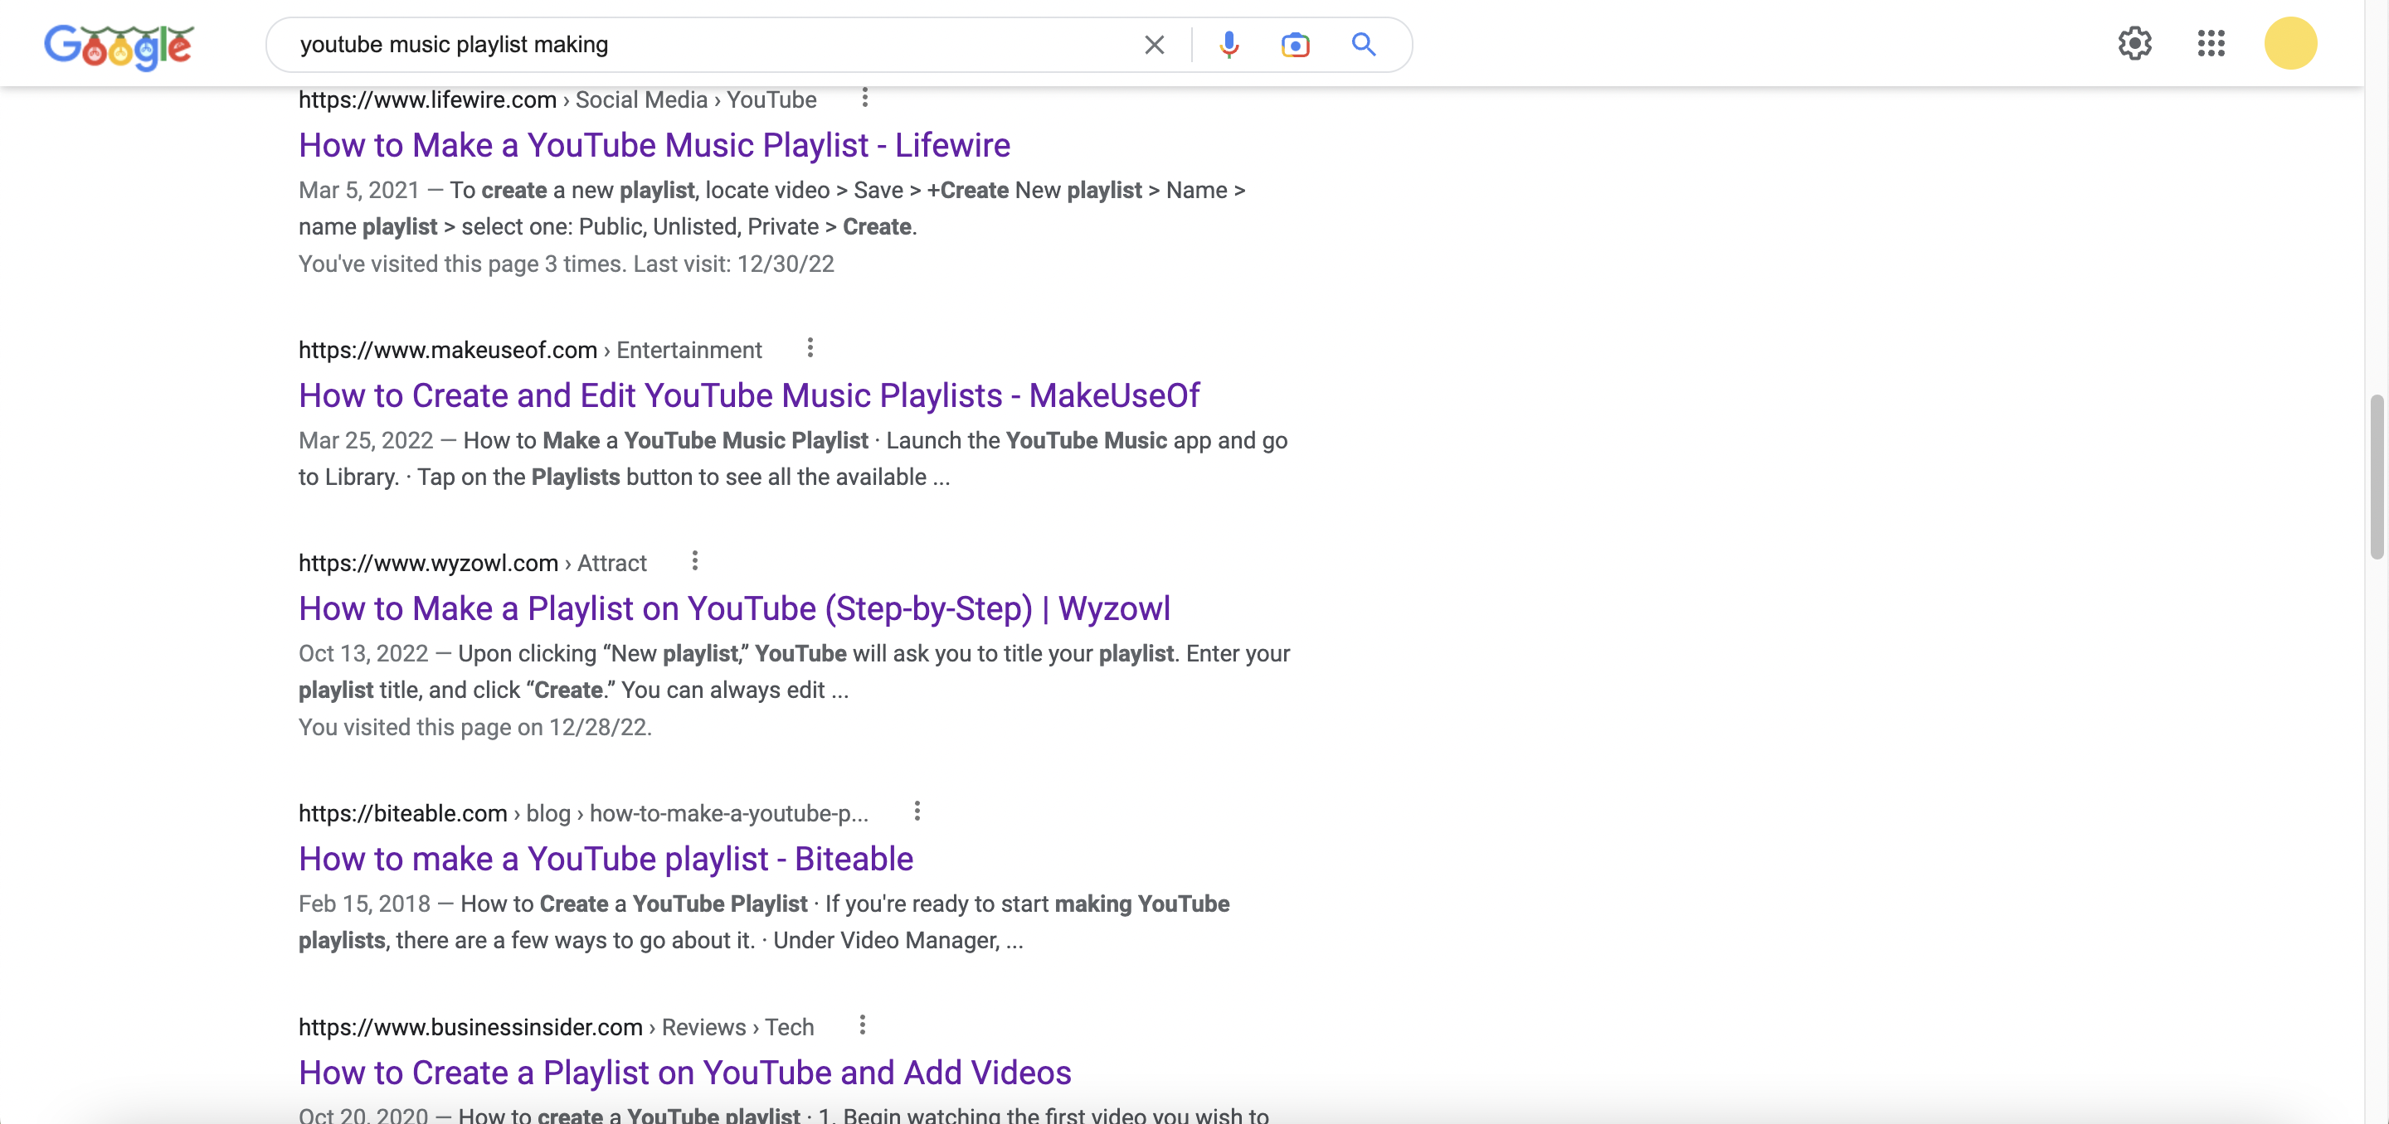Expand the three-dot menu for wyzowl.com result
The width and height of the screenshot is (2389, 1124).
tap(694, 560)
